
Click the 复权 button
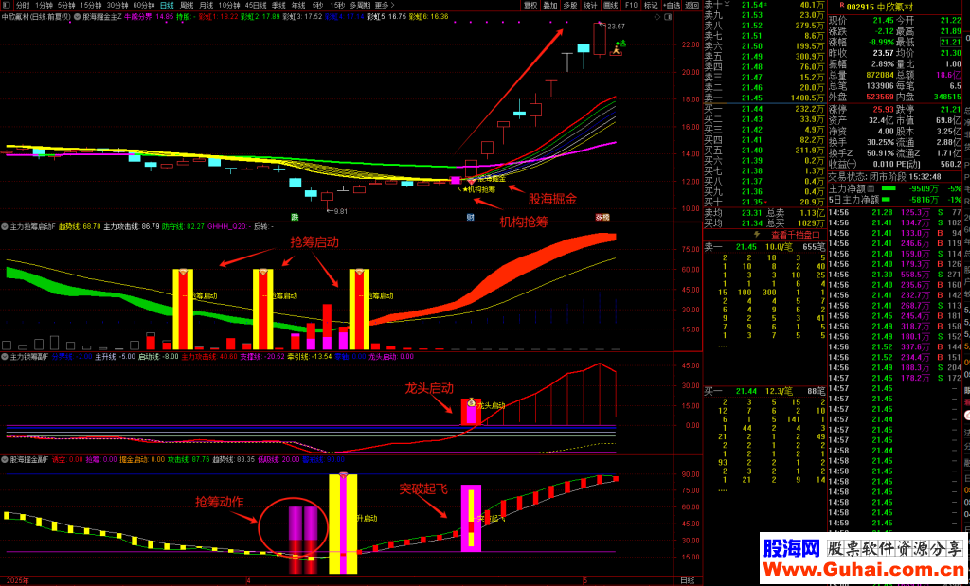530,5
